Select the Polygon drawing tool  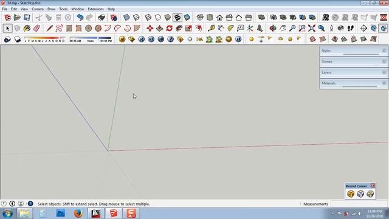tap(98, 29)
